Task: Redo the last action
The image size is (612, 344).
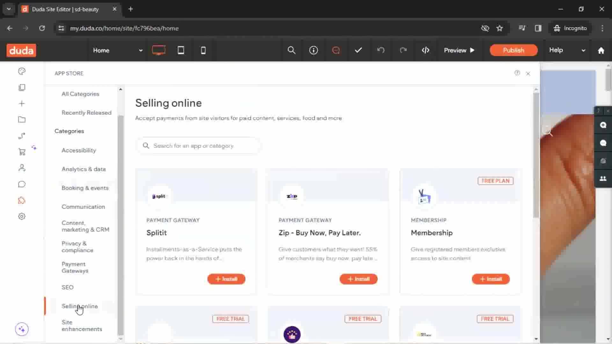Action: (403, 50)
